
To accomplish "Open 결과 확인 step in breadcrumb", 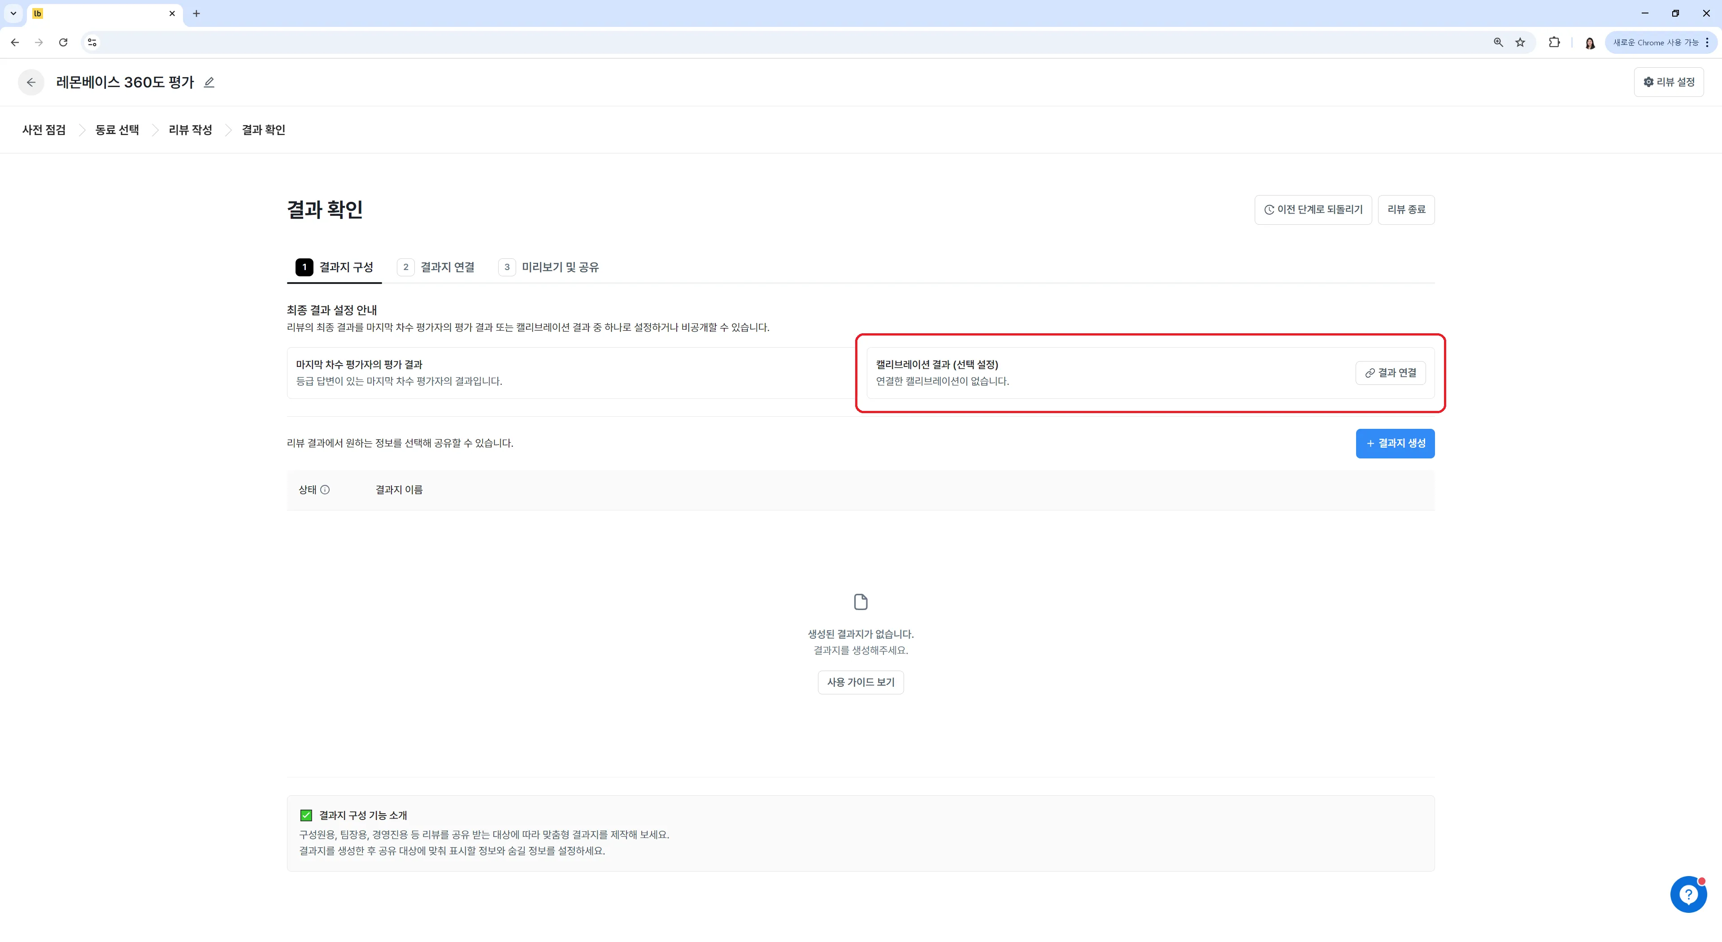I will [x=263, y=130].
